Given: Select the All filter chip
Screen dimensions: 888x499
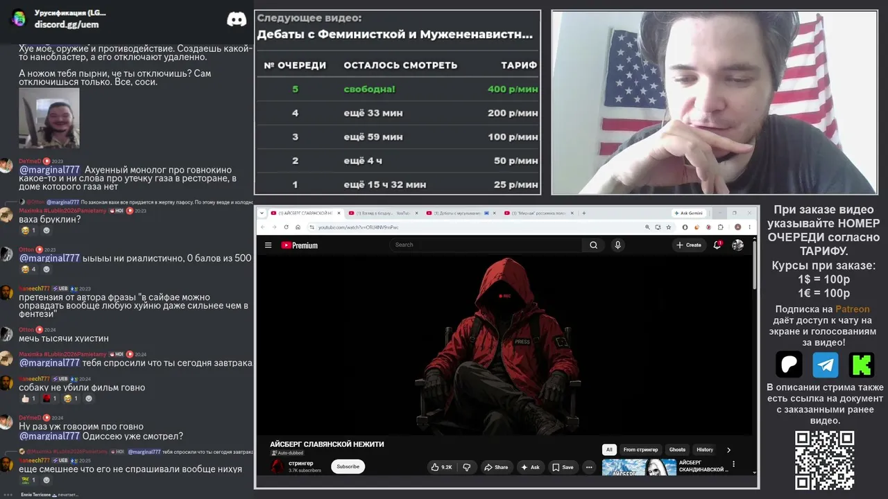Looking at the screenshot, I should coord(609,450).
